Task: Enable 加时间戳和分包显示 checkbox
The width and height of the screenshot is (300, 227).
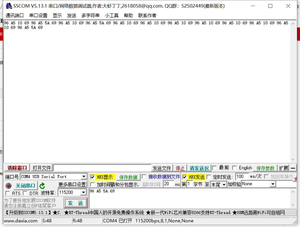Action: [x=92, y=185]
